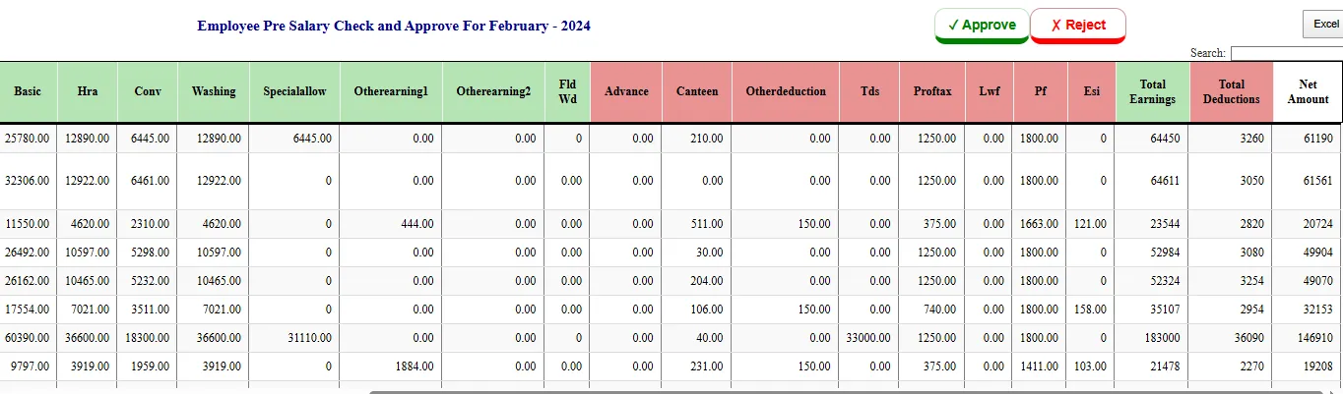Sort by the Net Amount column header
Image resolution: width=1343 pixels, height=394 pixels.
1308,91
